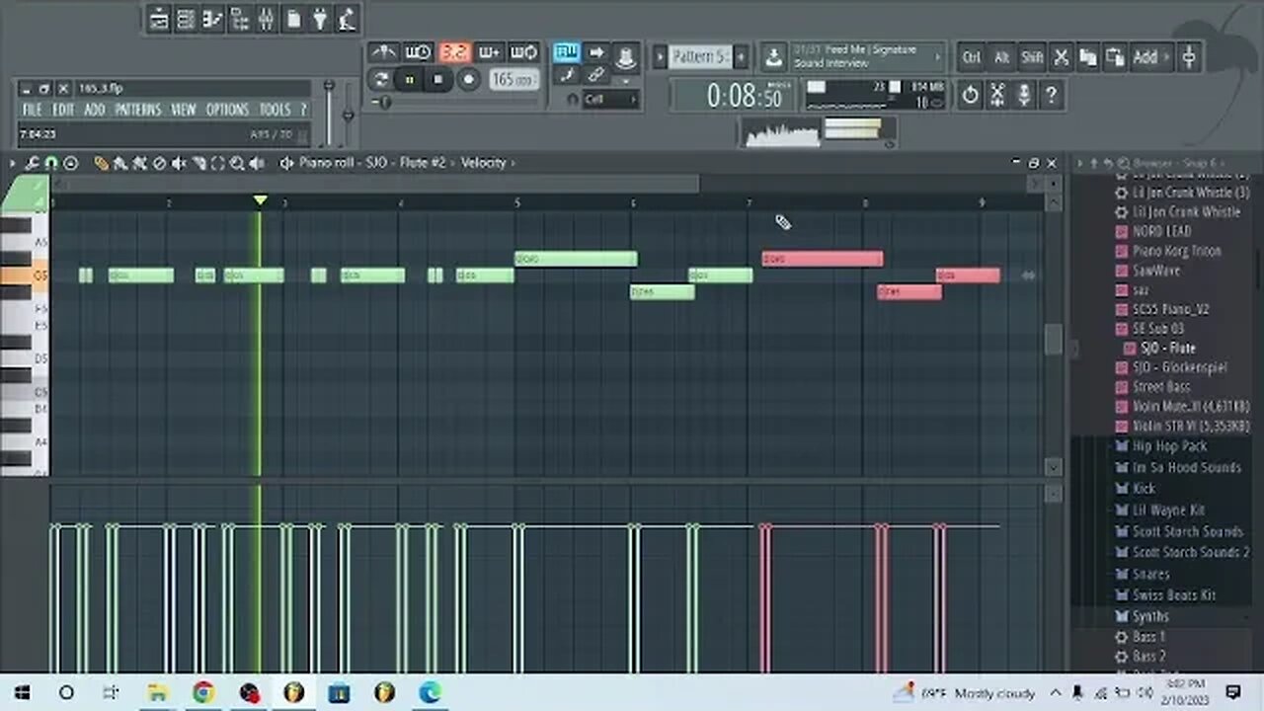The image size is (1264, 711).
Task: Toggle the typing keyboard to piano button
Action: [566, 52]
